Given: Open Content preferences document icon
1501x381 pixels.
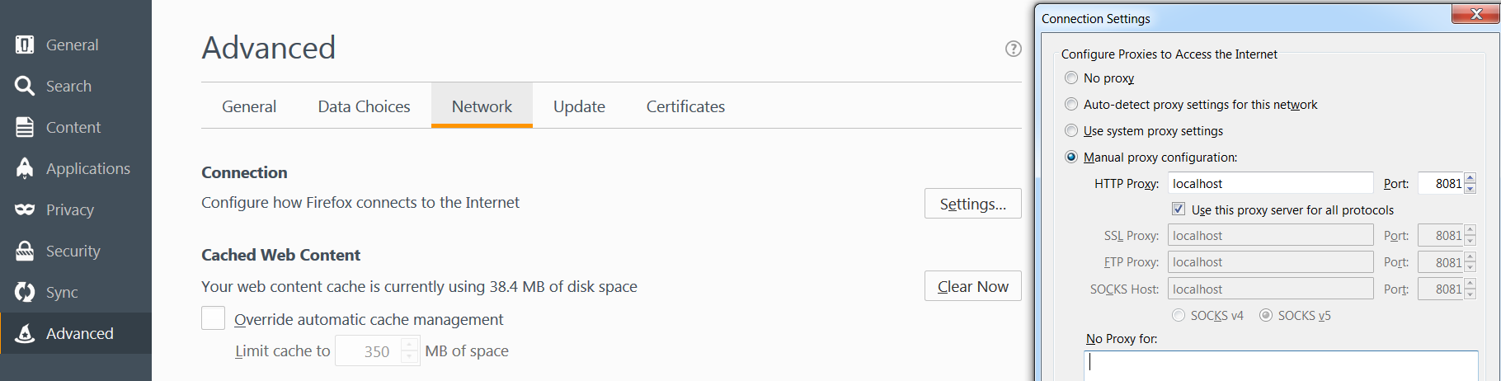Looking at the screenshot, I should 25,127.
